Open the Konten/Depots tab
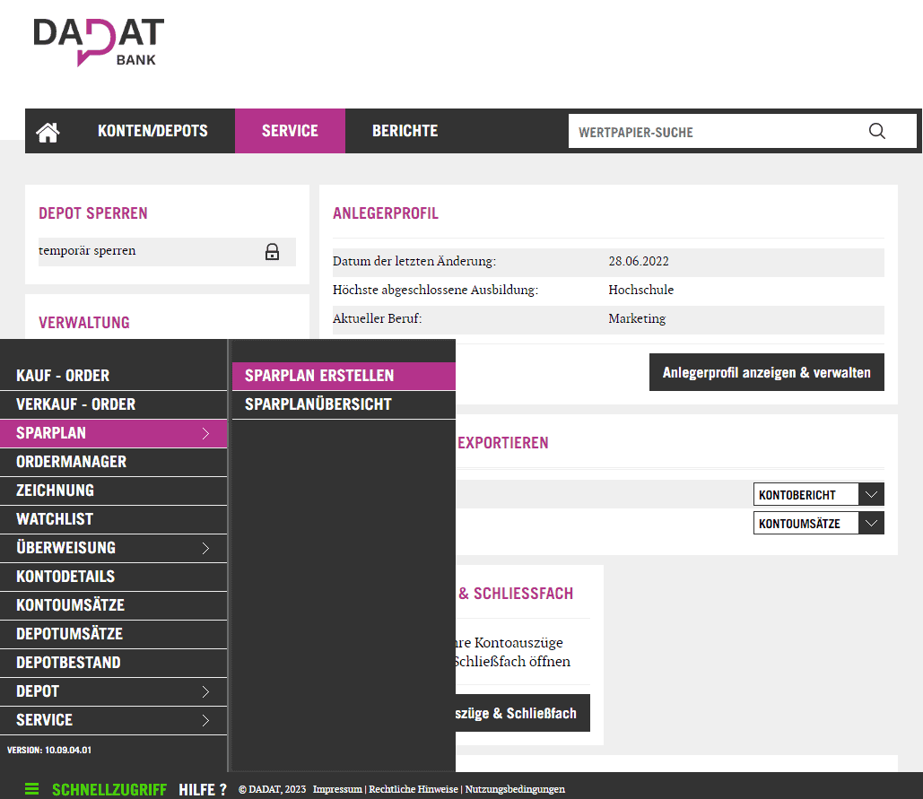The height and width of the screenshot is (799, 923). click(x=152, y=131)
